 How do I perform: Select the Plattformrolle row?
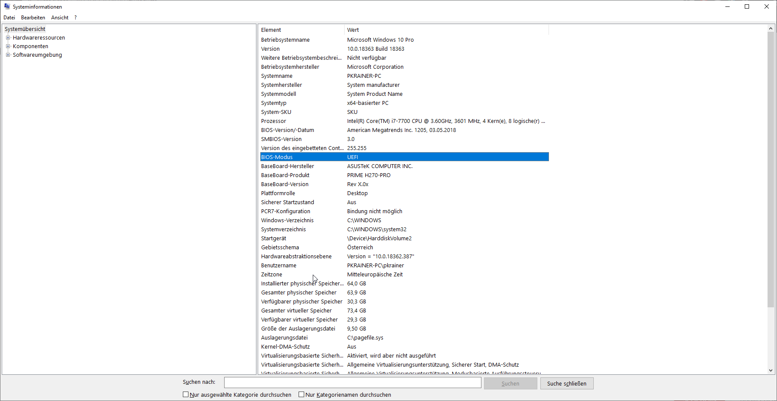pyautogui.click(x=404, y=193)
